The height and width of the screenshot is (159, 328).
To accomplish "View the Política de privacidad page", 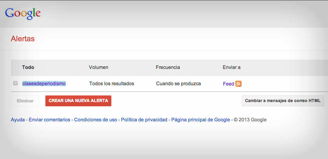I will (144, 120).
